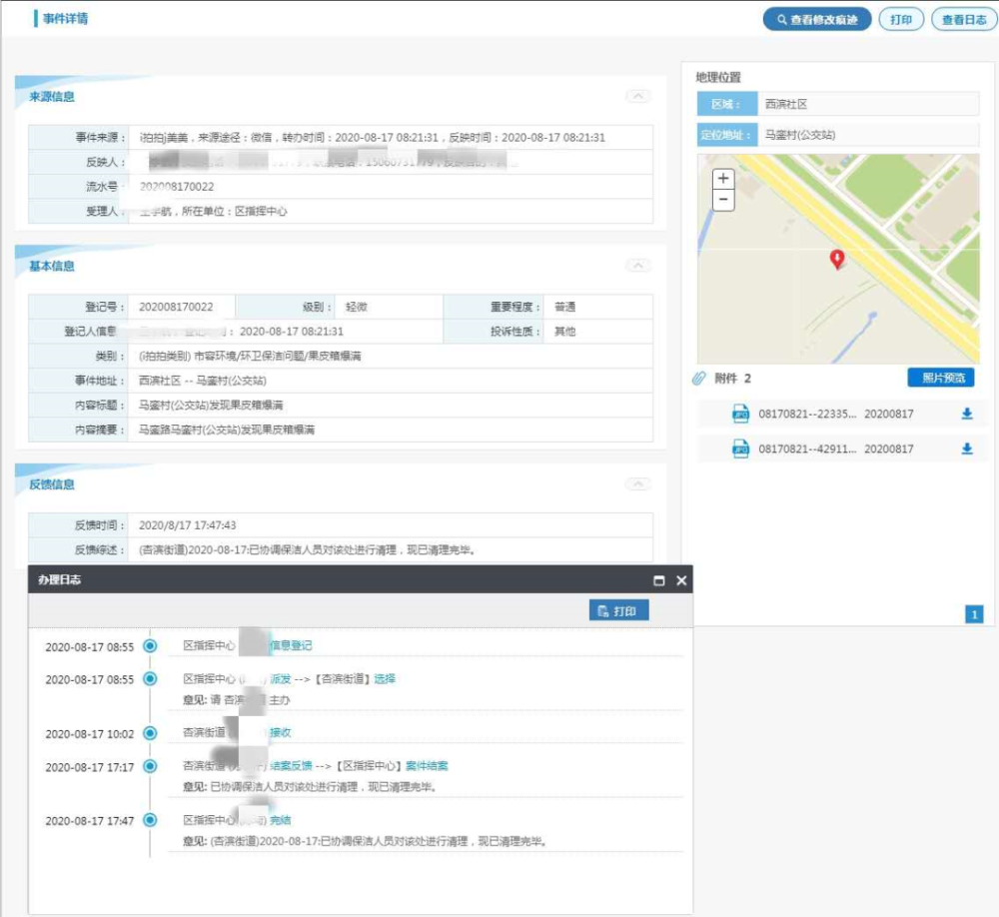Screen dimensions: 999x917
Task: Click the 案件结案 log link
Action: pyautogui.click(x=427, y=765)
